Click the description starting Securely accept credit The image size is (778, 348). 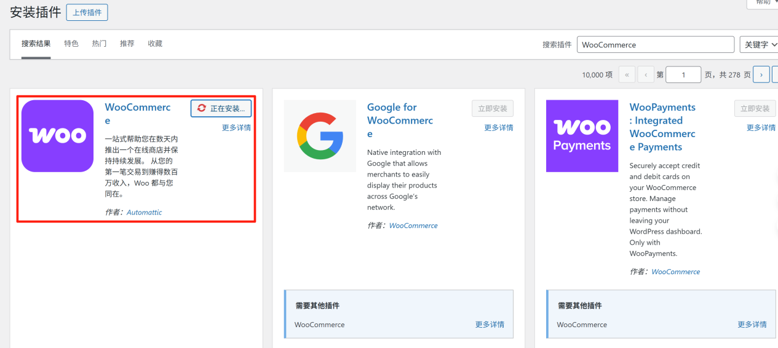click(665, 210)
